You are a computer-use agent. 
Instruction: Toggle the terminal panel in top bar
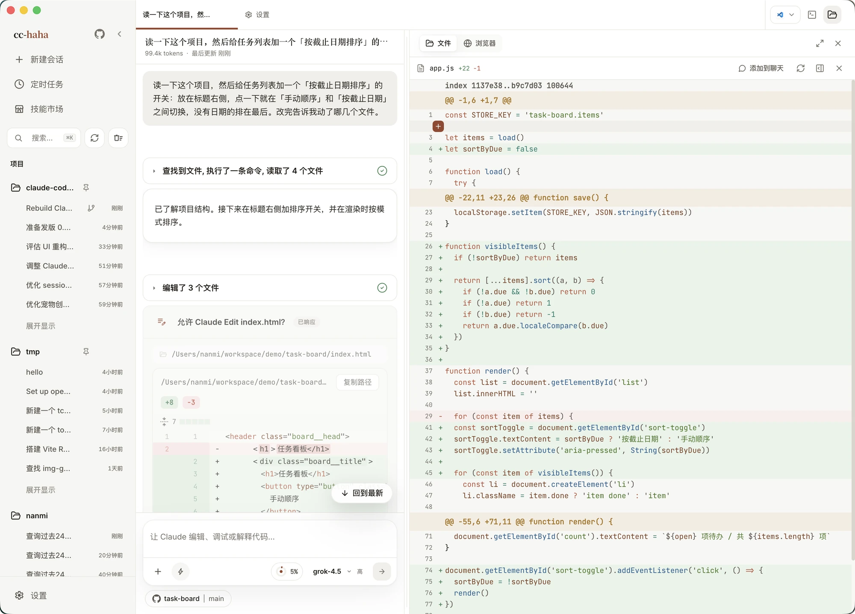click(x=812, y=15)
